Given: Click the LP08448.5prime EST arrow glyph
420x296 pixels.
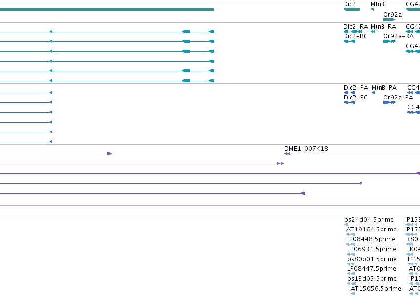Looking at the screenshot, I should tap(350, 244).
